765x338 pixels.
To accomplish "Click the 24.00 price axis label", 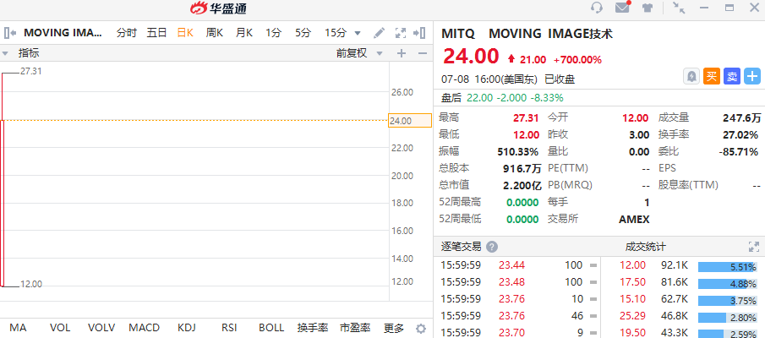I will point(410,121).
